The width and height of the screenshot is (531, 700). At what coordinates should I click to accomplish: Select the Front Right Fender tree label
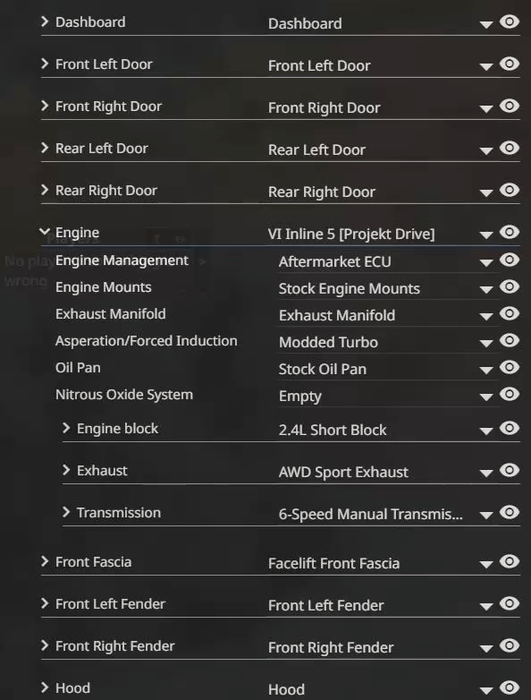pos(115,646)
